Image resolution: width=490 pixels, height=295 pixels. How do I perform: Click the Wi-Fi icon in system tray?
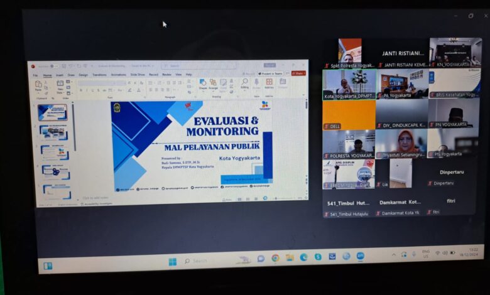tap(438, 253)
